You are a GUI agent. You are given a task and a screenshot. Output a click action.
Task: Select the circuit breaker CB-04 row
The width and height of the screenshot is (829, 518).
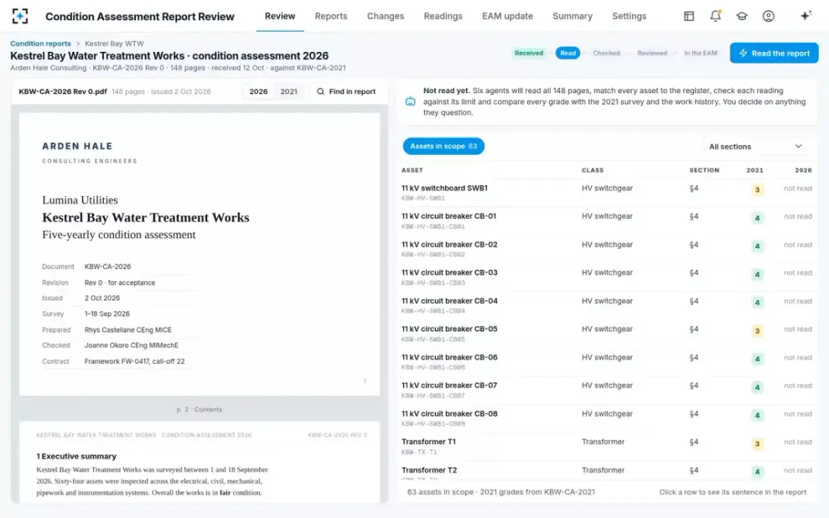607,305
